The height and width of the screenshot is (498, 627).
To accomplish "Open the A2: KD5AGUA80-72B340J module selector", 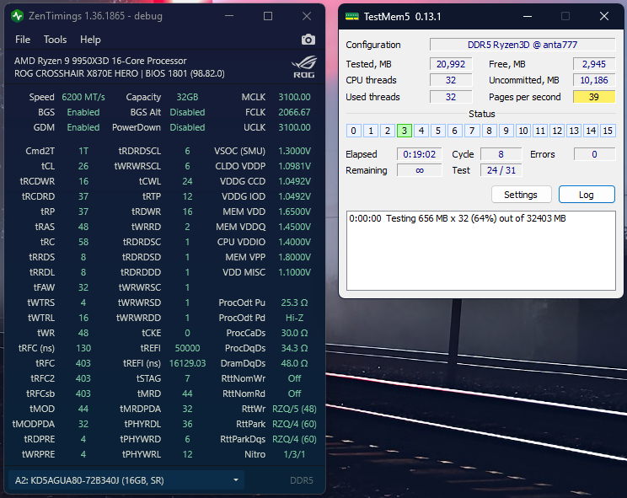I will [126, 480].
